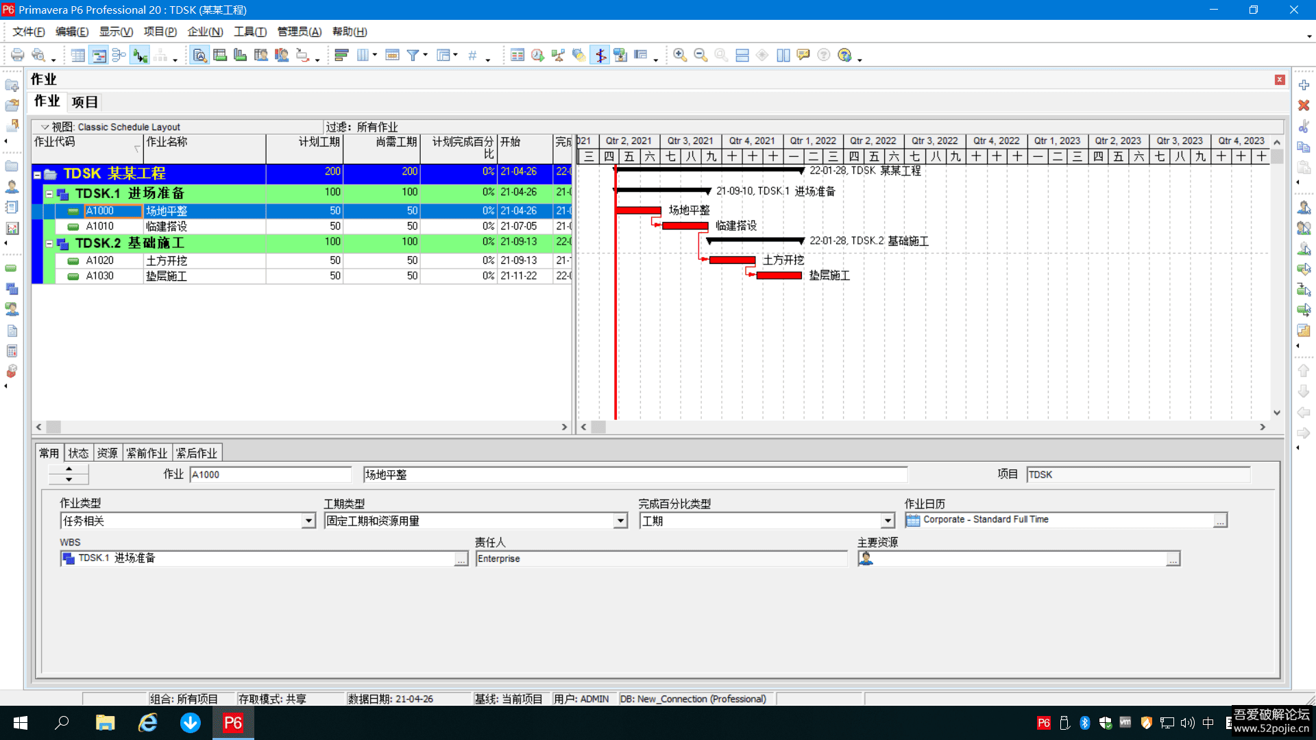
Task: Click the 作业 ID input field A1000
Action: [x=270, y=474]
